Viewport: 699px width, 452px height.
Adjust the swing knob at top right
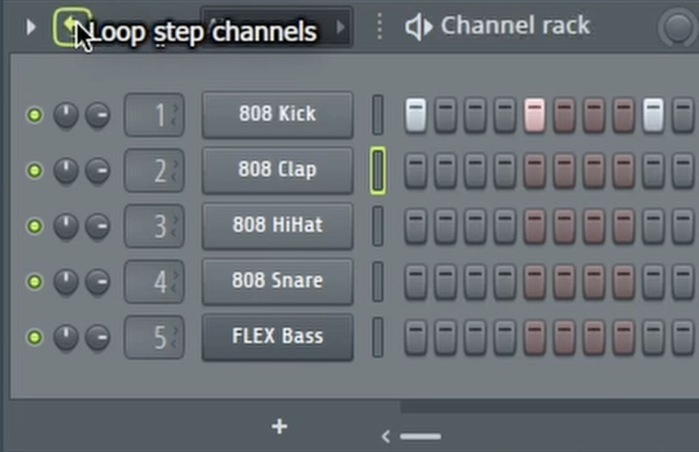pos(678,28)
